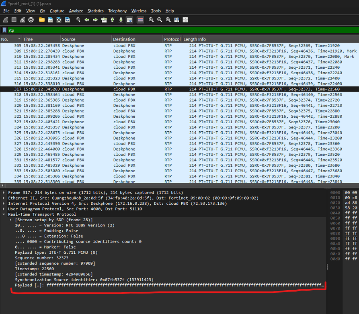The height and width of the screenshot is (314, 359).
Task: Find a packet with magnifier icon
Action: pyautogui.click(x=78, y=20)
